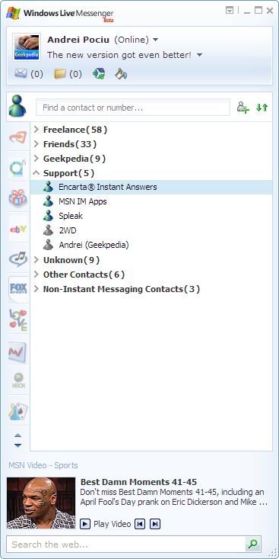
Task: Click the sort contacts green arrows icon
Action: coord(262,108)
